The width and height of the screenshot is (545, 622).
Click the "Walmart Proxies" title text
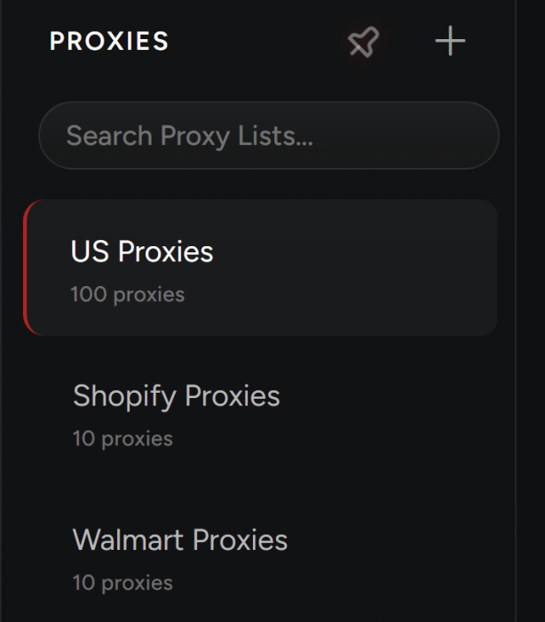(180, 540)
